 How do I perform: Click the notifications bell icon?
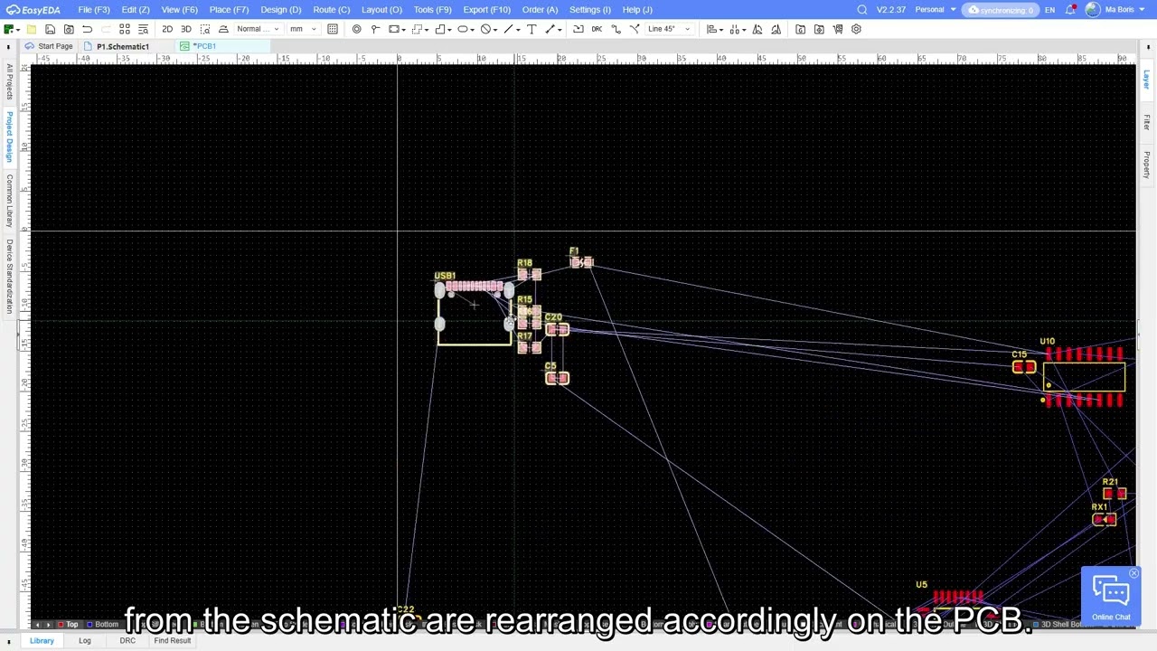(1070, 10)
